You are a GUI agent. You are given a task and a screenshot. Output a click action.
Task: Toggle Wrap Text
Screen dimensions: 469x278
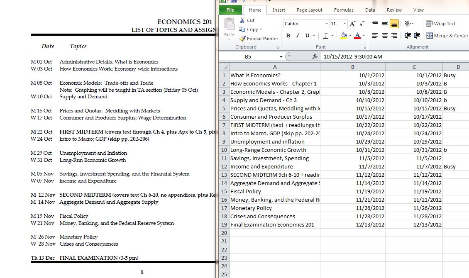pyautogui.click(x=441, y=24)
